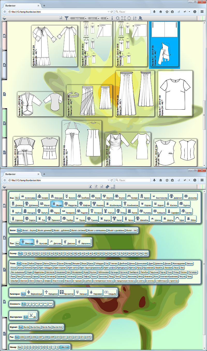Toggle the Свадьба category filter
Screen dimensions: 207x351
110,292
